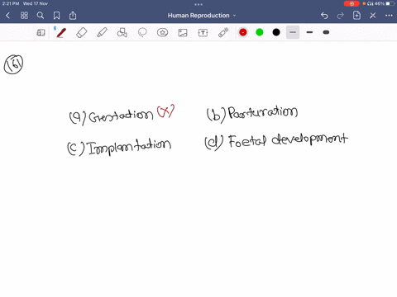Select the Laser pointer tool
Viewport: 397px width, 297px height.
pos(223,33)
